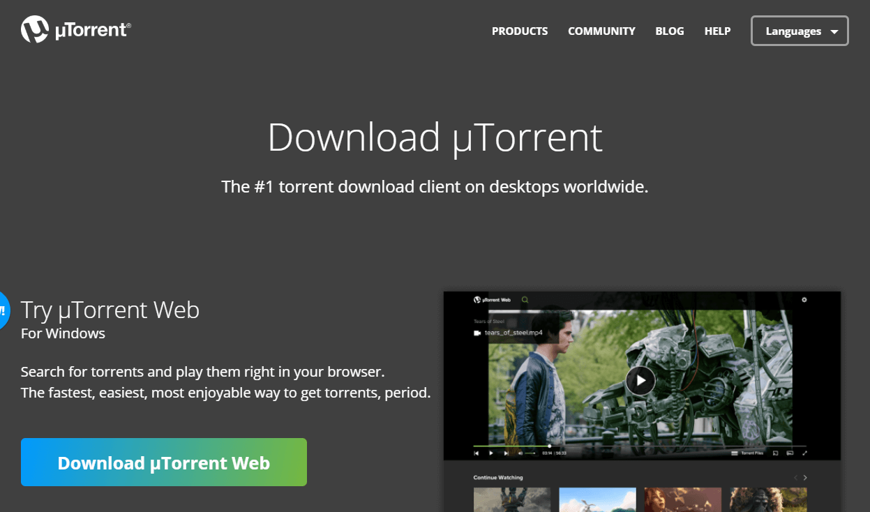This screenshot has height=512, width=870.
Task: Click the 'Try µTorrent Web' heading
Action: [x=110, y=310]
